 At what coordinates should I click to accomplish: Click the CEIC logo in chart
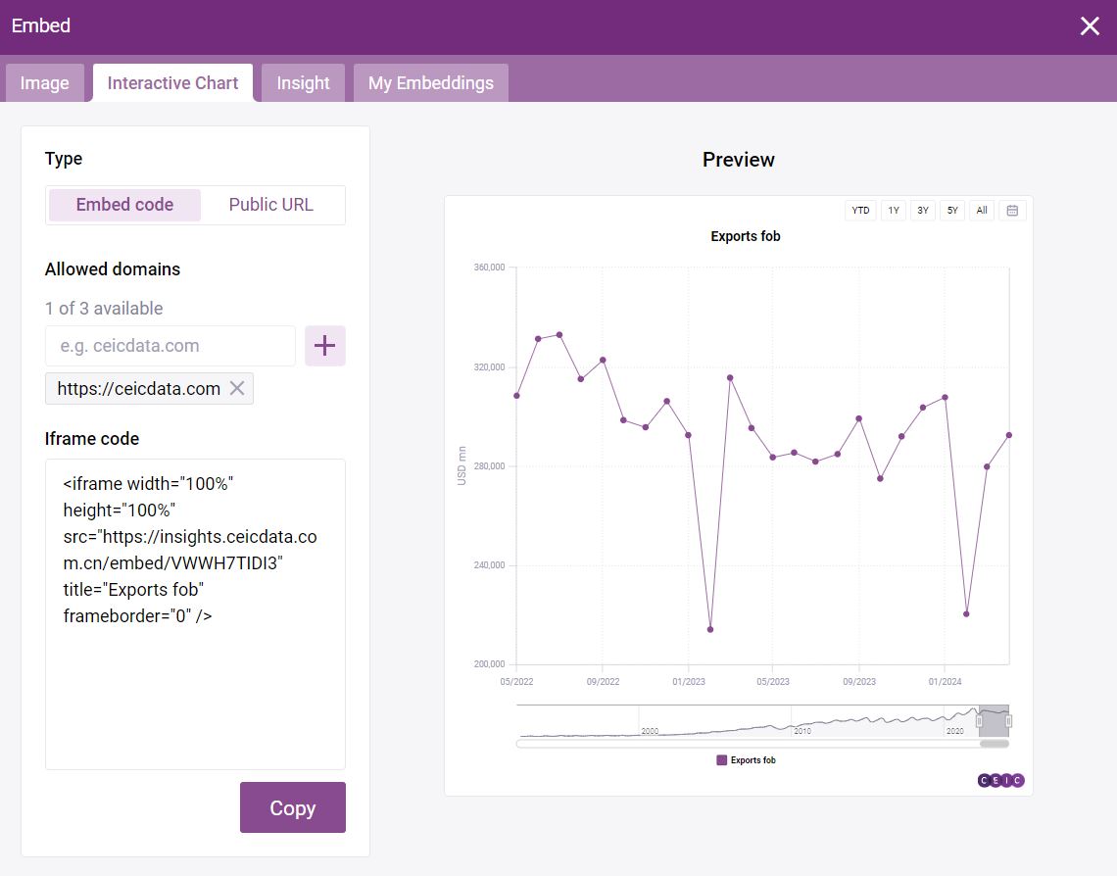click(1000, 780)
